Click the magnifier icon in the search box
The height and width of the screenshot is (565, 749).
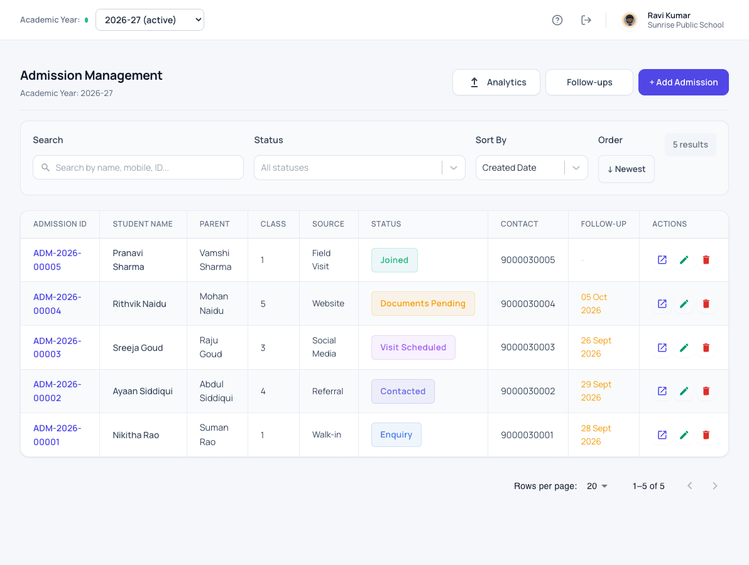pyautogui.click(x=45, y=168)
